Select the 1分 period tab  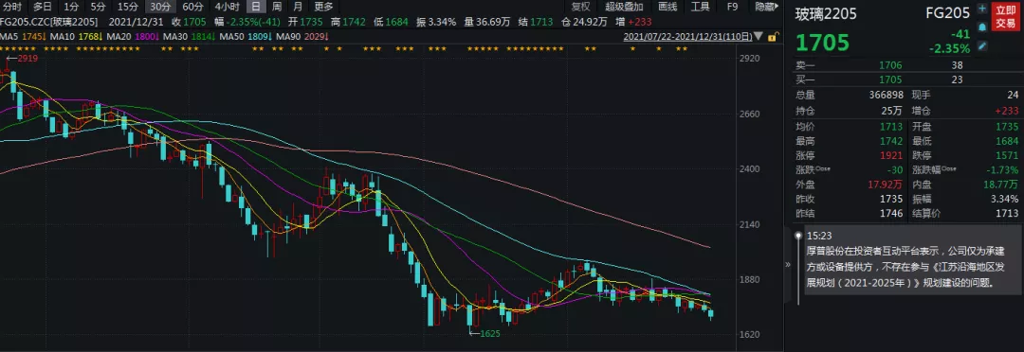coord(71,8)
